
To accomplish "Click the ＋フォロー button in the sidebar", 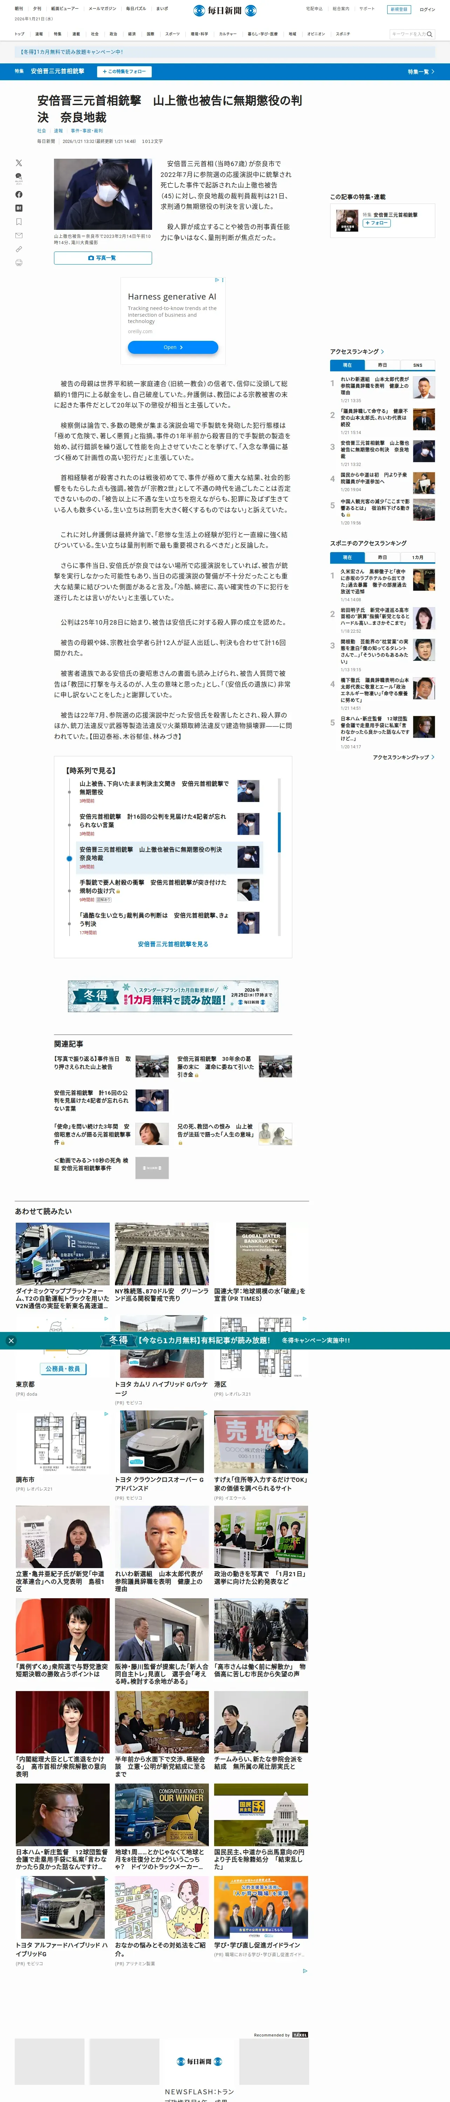I will tap(376, 223).
